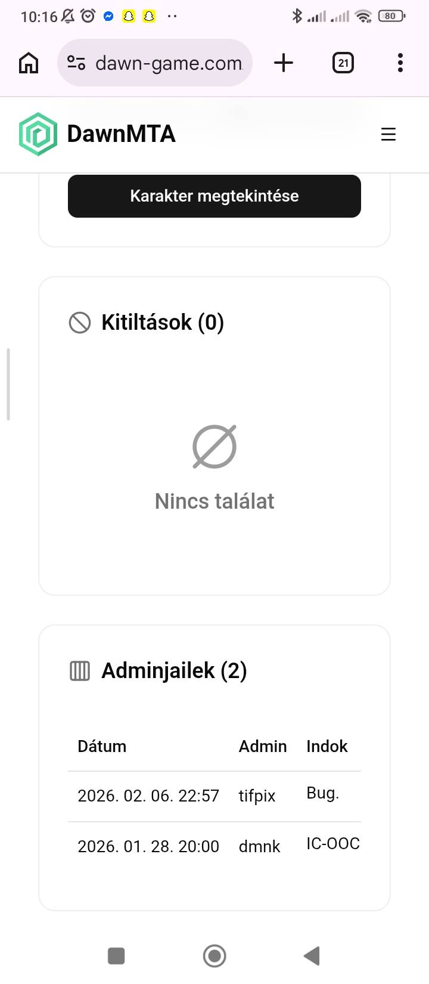Select the dmnk adminjail row

[x=214, y=846]
